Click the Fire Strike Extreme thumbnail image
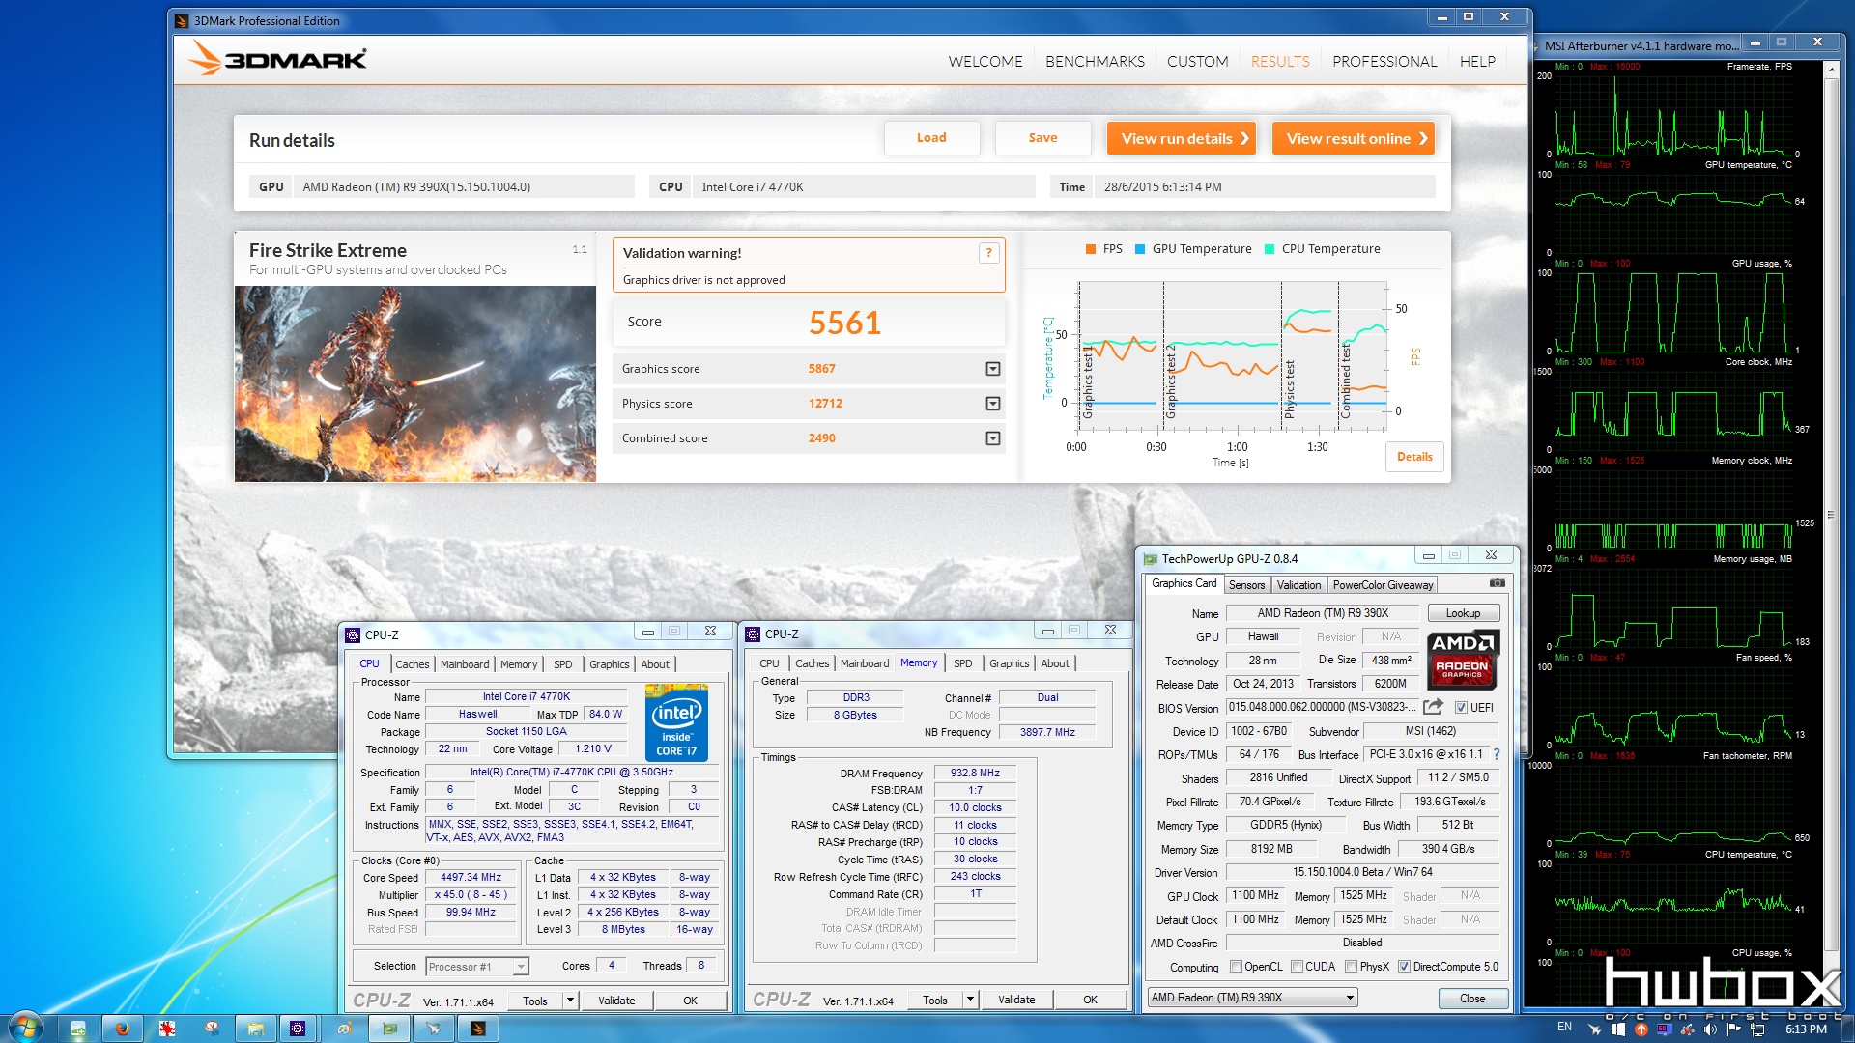Viewport: 1855px width, 1043px height. coord(414,383)
